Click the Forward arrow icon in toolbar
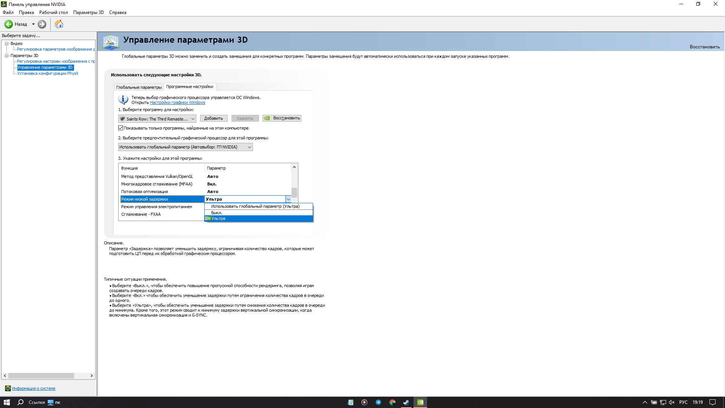This screenshot has width=725, height=408. [42, 24]
